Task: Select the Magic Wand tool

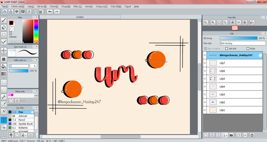Action: (4, 97)
